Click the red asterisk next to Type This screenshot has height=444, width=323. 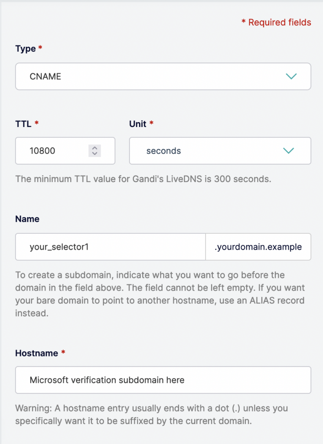click(41, 46)
